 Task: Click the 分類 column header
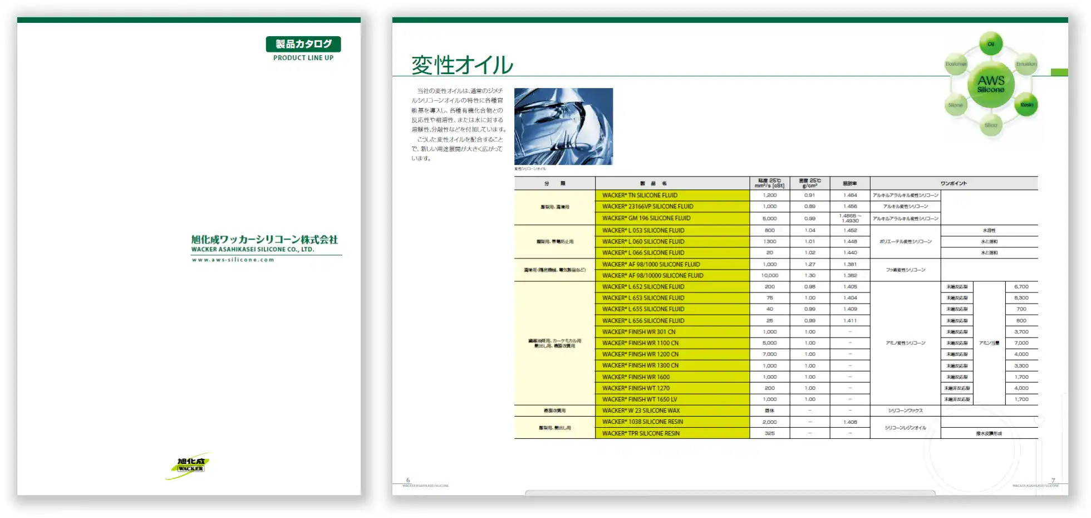555,183
